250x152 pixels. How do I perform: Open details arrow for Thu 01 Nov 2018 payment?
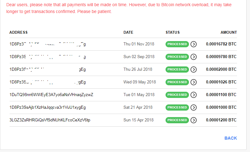[x=194, y=44]
